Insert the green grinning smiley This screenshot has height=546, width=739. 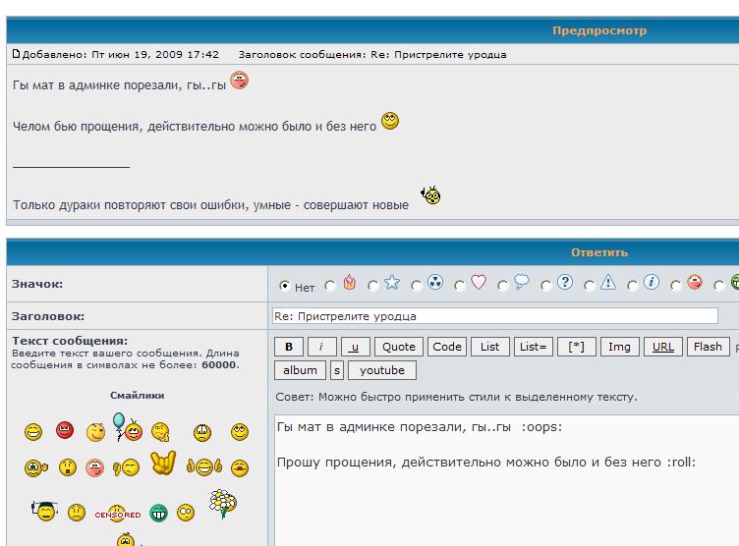(x=158, y=512)
